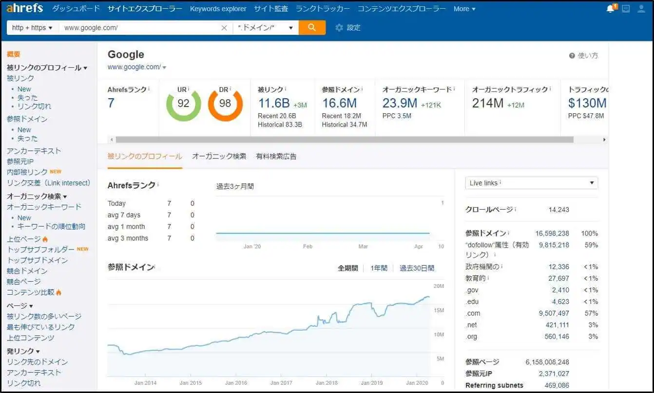The image size is (654, 393).
Task: Open the user account icon
Action: [x=641, y=8]
